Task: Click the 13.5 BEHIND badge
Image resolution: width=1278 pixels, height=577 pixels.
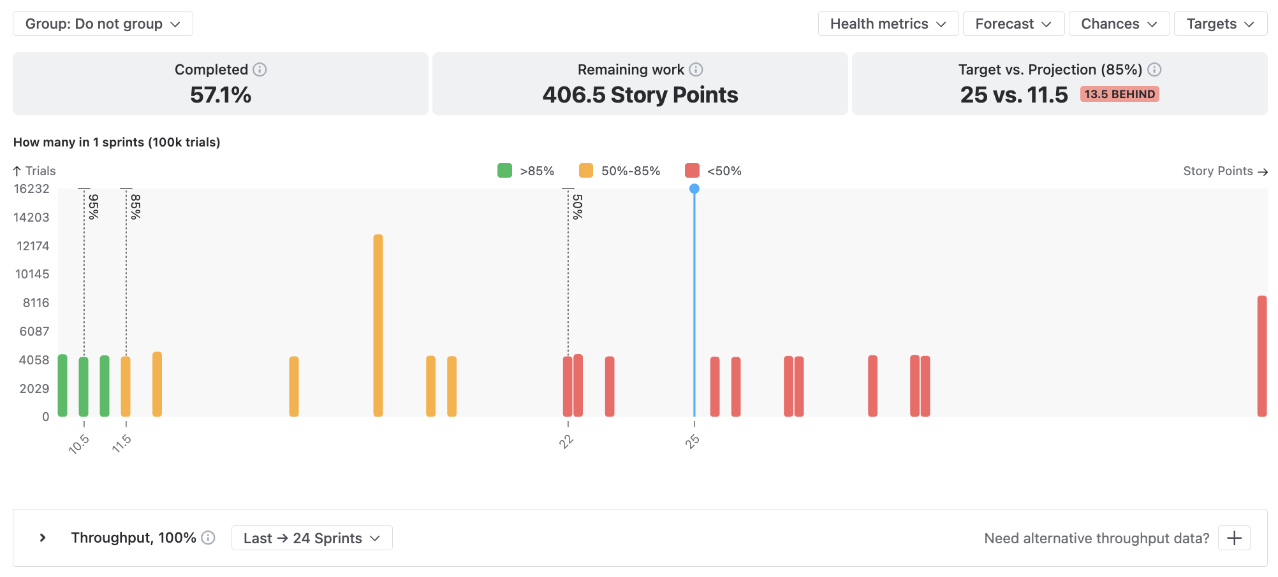Action: pos(1120,94)
